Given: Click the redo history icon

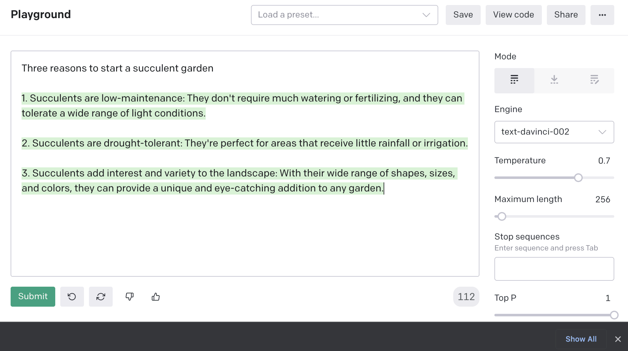Looking at the screenshot, I should click(x=100, y=297).
